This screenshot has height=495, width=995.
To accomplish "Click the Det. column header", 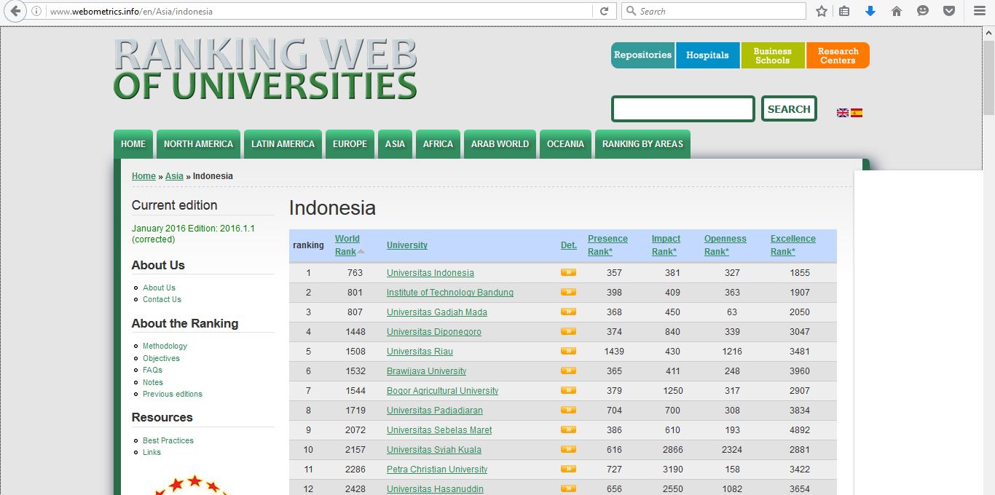I will [x=569, y=245].
